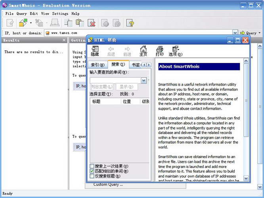Open the Query button's dropdown arrow
Screen dimensions: 264x198
tap(260, 33)
